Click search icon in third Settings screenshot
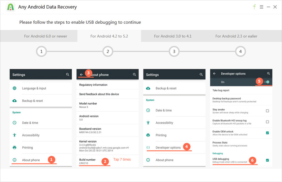Image resolution: width=282 pixels, height=182 pixels. tap(201, 74)
